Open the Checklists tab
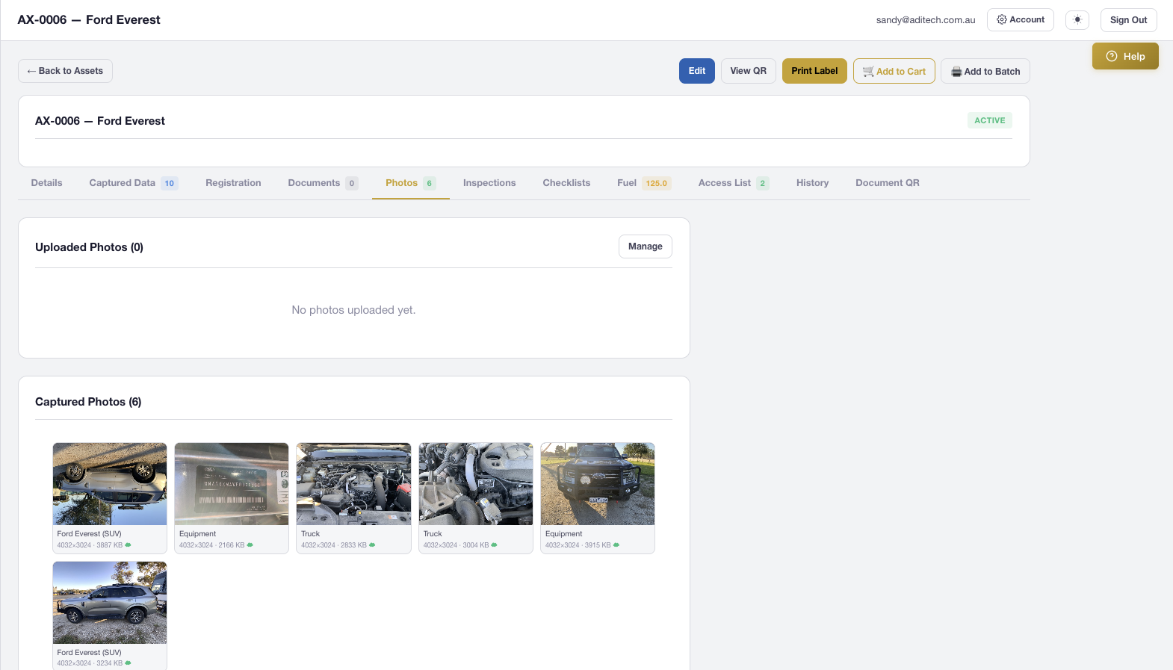The width and height of the screenshot is (1173, 670). pyautogui.click(x=566, y=183)
